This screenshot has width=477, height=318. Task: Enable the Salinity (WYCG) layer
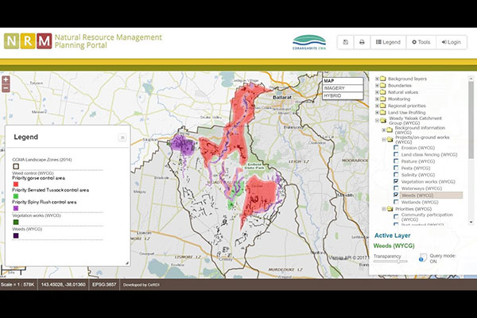(396, 175)
